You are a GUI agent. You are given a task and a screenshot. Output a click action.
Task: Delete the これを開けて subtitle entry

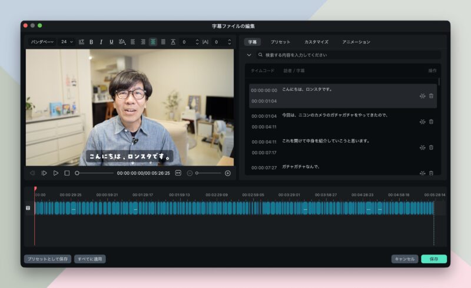[431, 147]
